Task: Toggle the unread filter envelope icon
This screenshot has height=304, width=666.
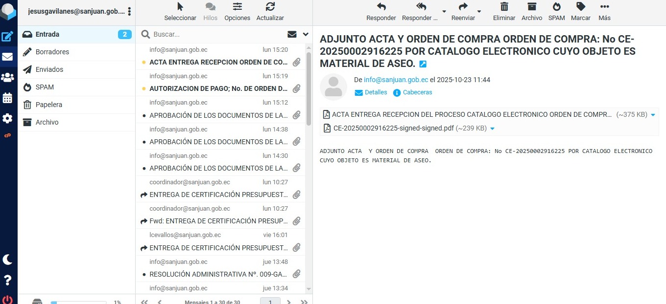Action: (x=292, y=34)
